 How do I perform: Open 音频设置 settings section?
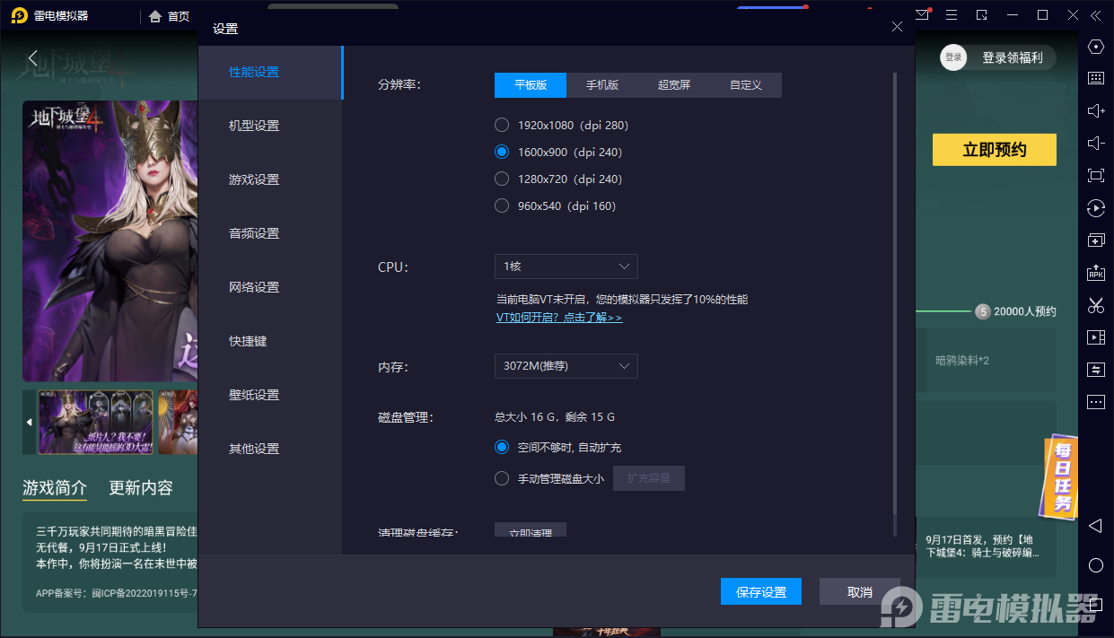pyautogui.click(x=270, y=233)
